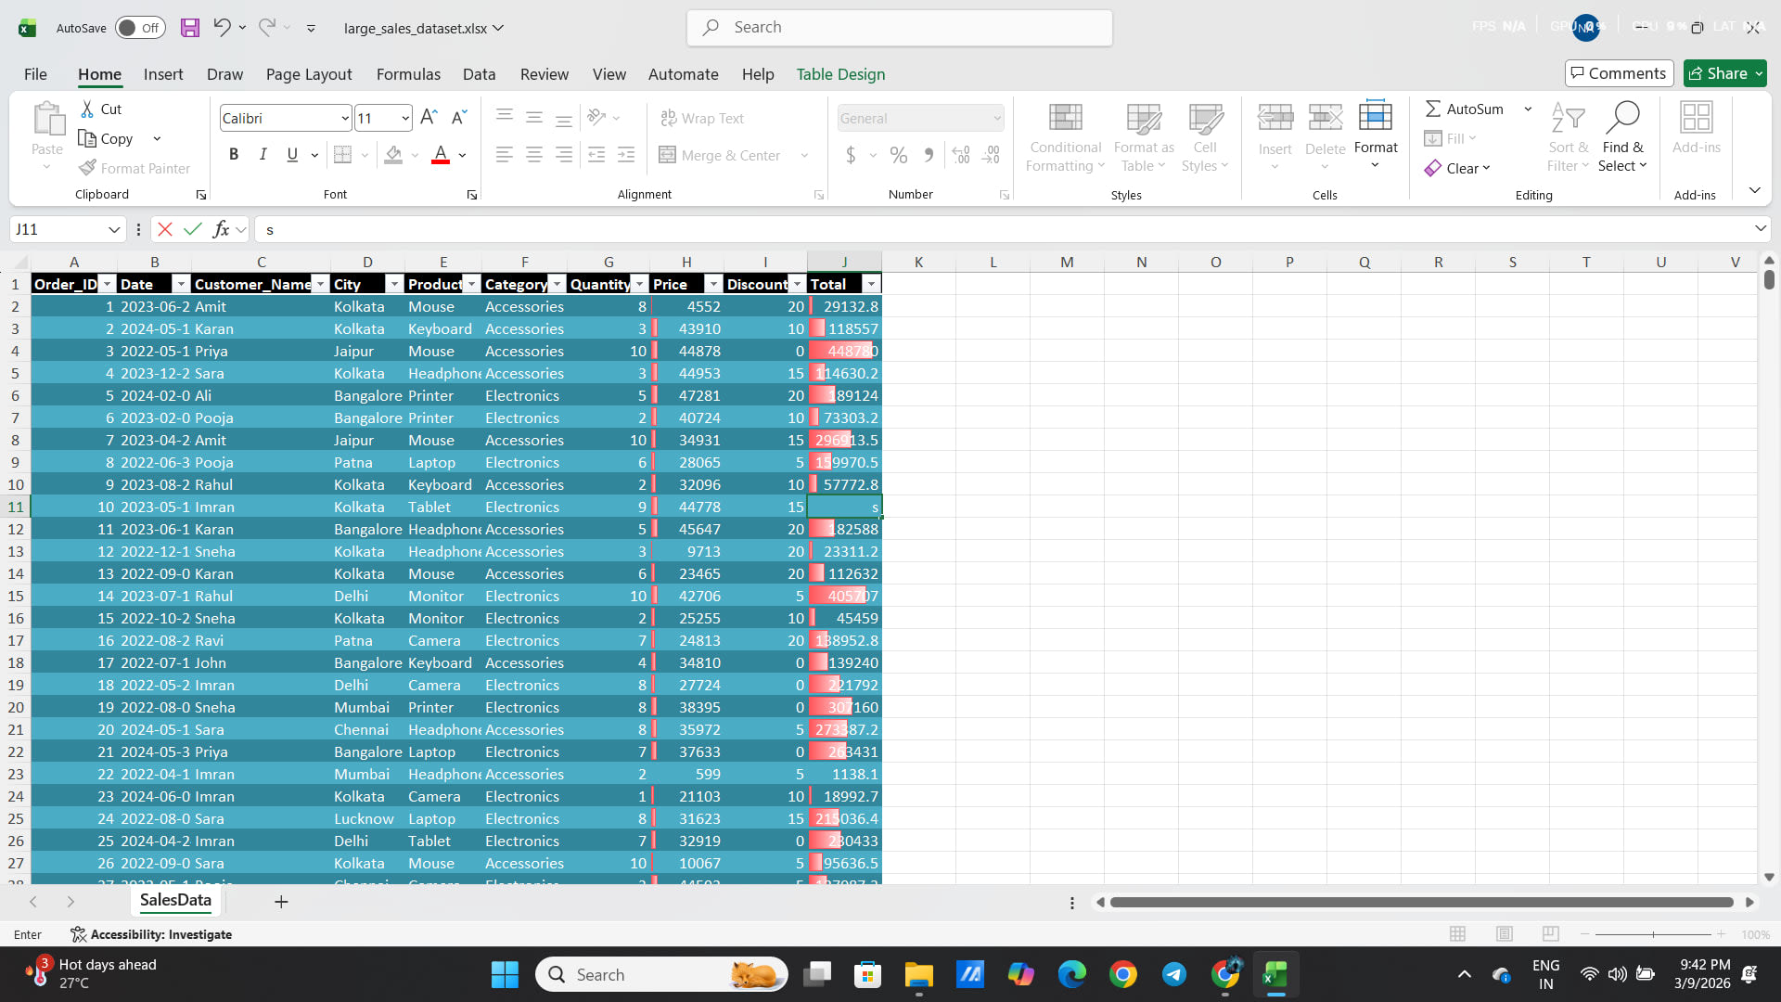The image size is (1781, 1002).
Task: Click the AutoSum sigma icon
Action: [x=1433, y=109]
